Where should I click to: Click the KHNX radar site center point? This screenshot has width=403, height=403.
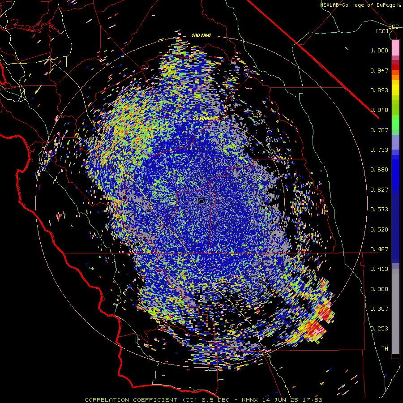pyautogui.click(x=201, y=201)
